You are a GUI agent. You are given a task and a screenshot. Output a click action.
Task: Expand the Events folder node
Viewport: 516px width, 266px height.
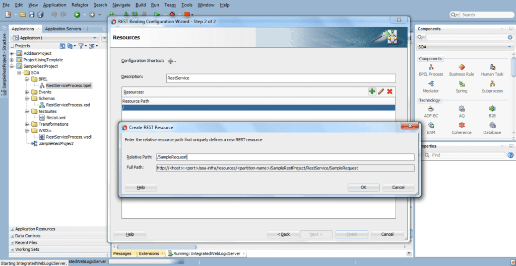pyautogui.click(x=27, y=92)
